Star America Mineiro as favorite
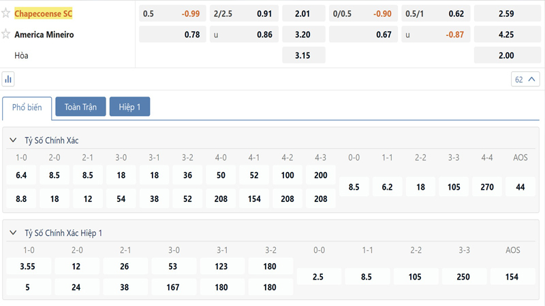 point(6,34)
